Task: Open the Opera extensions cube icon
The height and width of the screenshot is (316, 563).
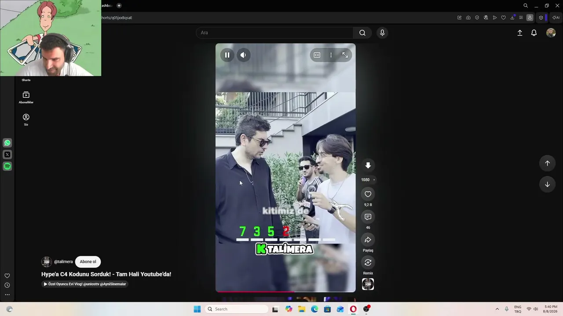Action: pos(541,18)
